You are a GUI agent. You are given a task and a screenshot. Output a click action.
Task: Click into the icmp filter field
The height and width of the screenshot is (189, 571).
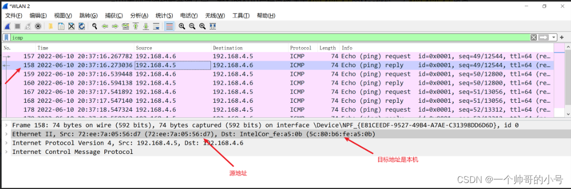coord(270,38)
